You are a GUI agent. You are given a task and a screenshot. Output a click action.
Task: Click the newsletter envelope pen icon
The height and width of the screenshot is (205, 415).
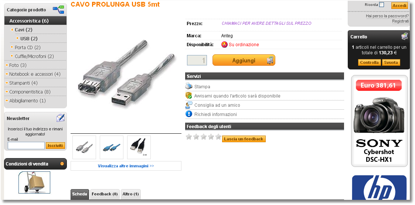click(x=61, y=118)
